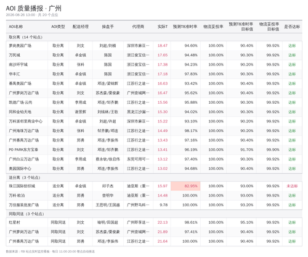
Task: Click the AOI name 广州海珠万达广场
Action: point(24,131)
